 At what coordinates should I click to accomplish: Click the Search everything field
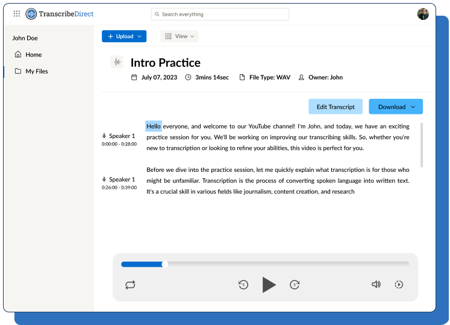[x=220, y=14]
